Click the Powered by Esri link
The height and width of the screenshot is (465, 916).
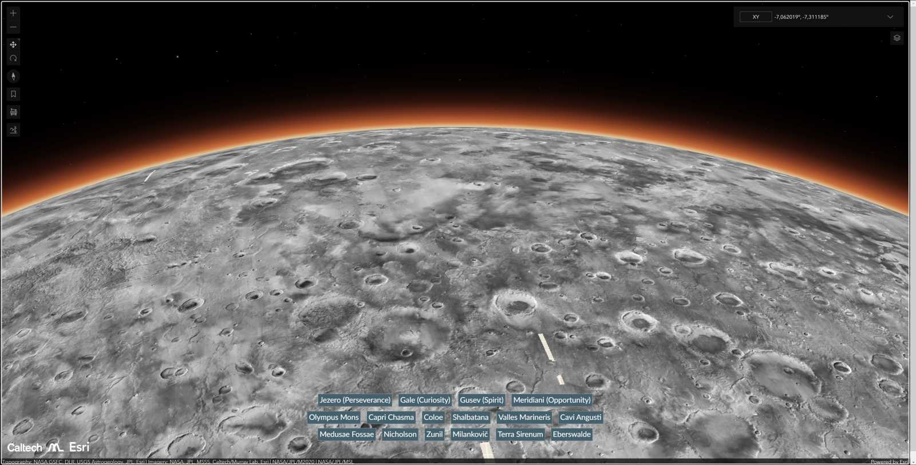[x=889, y=462]
